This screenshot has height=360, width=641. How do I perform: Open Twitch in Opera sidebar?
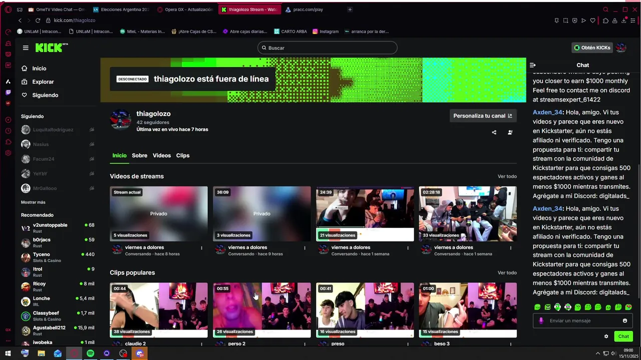8,92
